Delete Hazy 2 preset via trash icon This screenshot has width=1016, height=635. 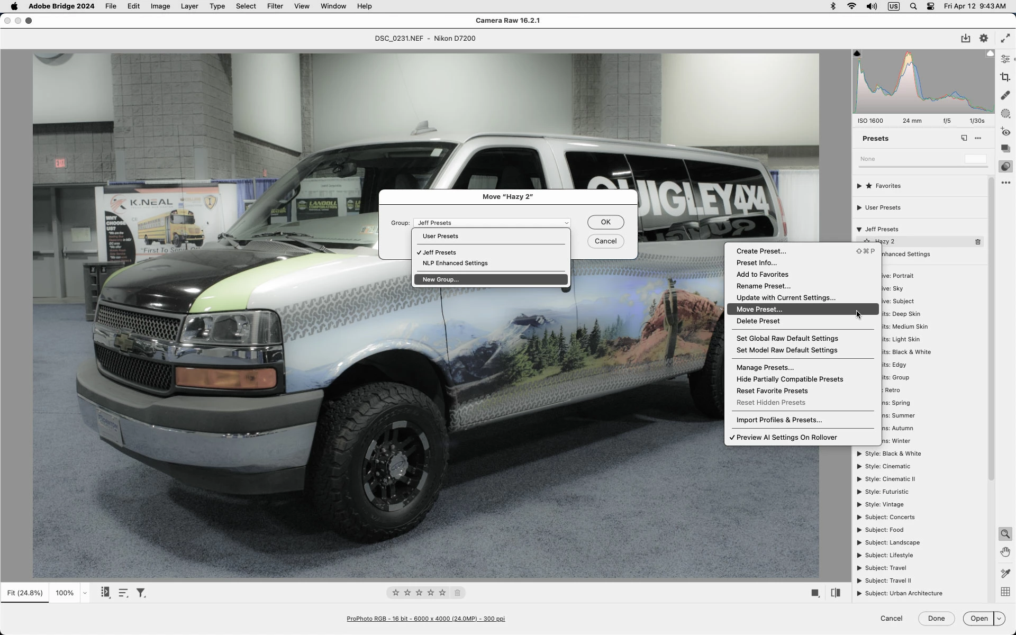[978, 242]
